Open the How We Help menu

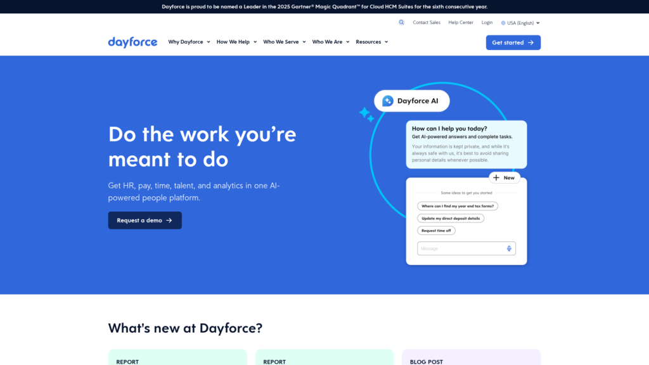[236, 42]
